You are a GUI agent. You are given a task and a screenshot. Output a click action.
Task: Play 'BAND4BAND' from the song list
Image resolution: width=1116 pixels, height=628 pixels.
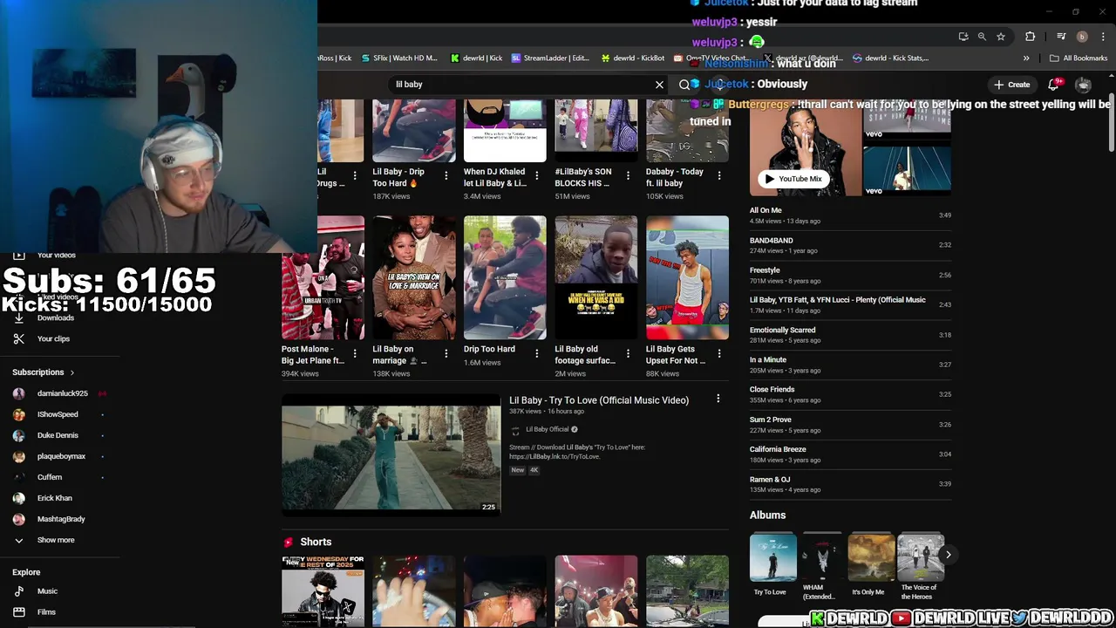point(850,245)
